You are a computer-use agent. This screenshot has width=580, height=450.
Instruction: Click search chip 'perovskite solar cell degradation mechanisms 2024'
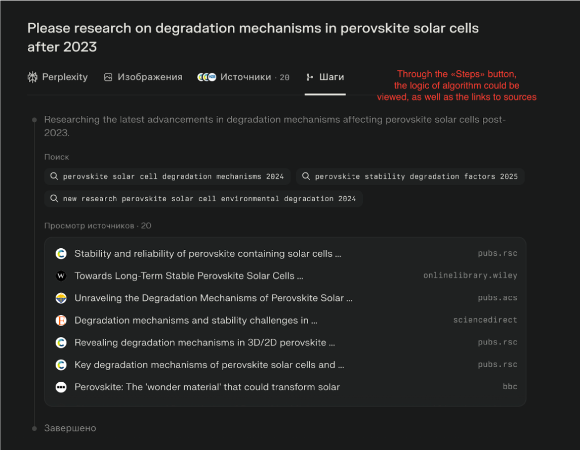(x=168, y=176)
